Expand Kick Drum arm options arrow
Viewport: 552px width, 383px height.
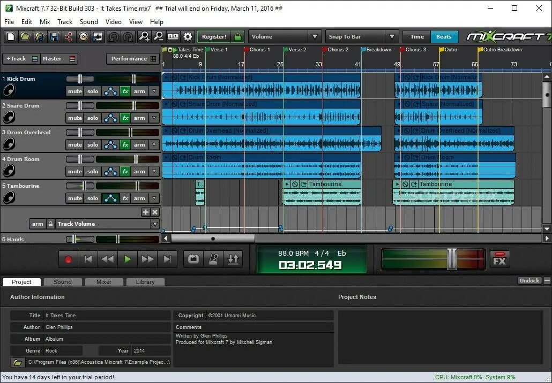[x=154, y=91]
